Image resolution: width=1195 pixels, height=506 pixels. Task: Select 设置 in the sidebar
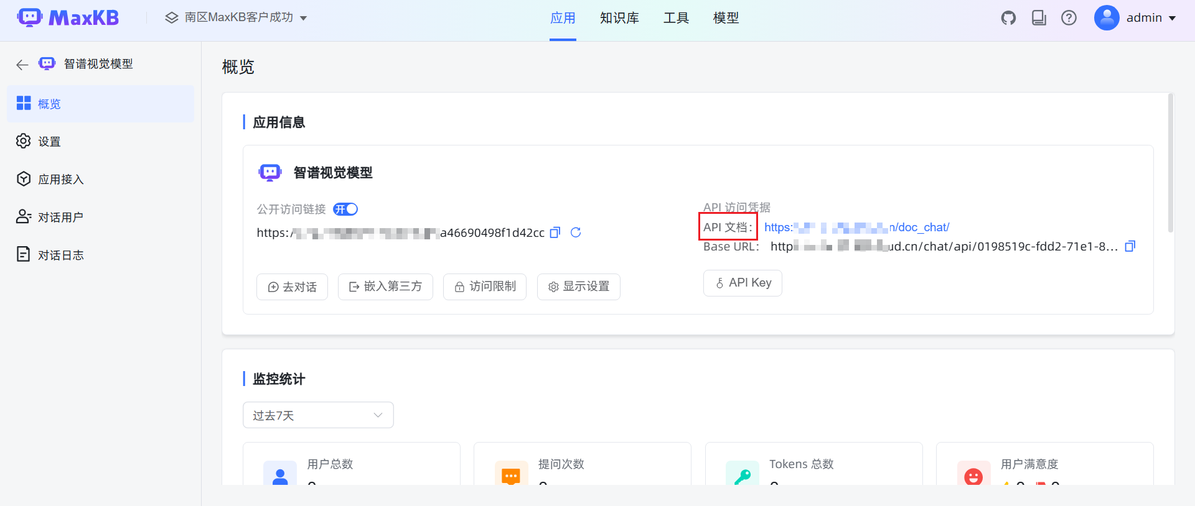point(100,141)
